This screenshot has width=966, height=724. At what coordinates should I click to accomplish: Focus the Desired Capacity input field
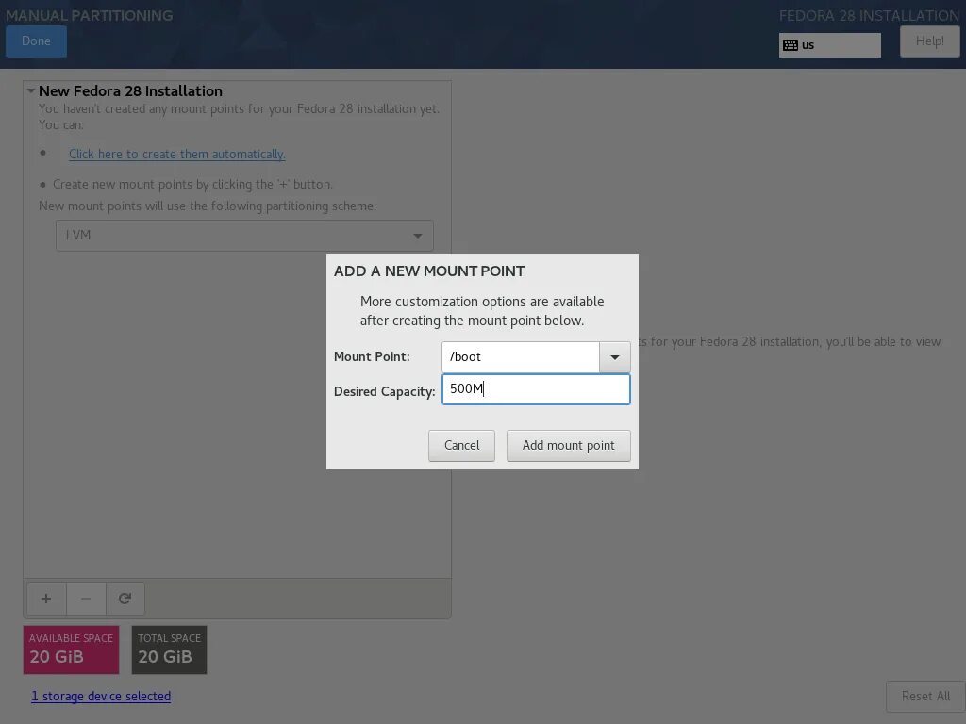tap(536, 389)
